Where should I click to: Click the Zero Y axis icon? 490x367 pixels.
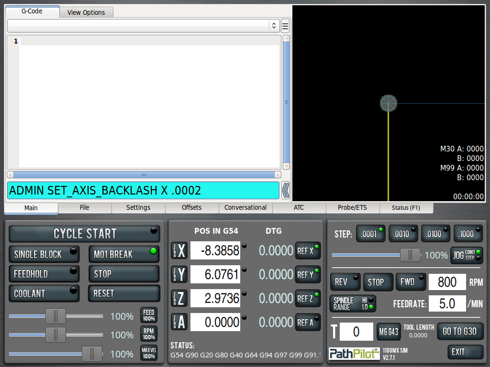(179, 274)
